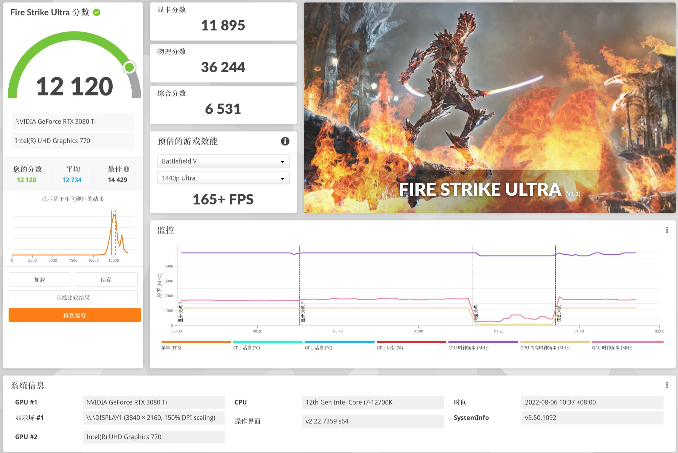678x453 pixels.
Task: Click the info icon beside estimated game performance
Action: tap(285, 141)
